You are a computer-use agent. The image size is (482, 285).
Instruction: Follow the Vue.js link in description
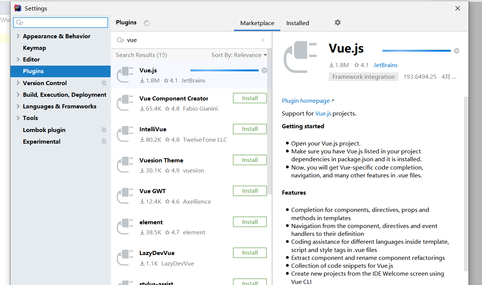(323, 113)
